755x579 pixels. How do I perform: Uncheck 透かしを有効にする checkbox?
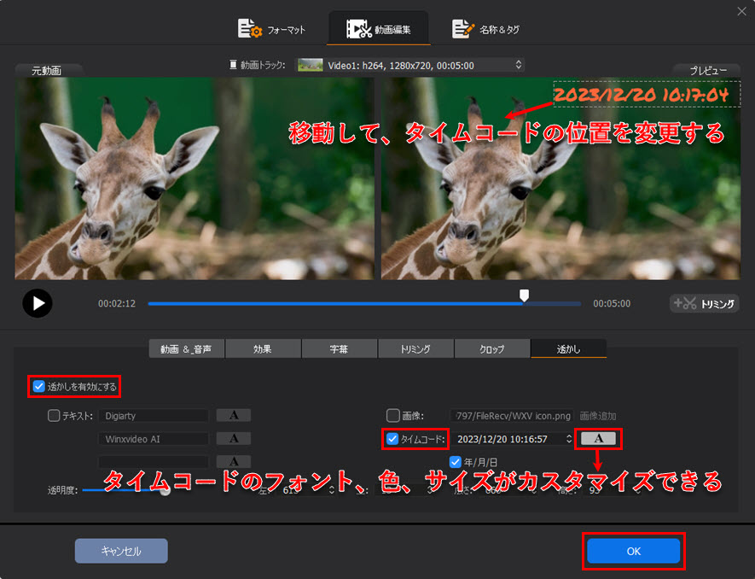pyautogui.click(x=39, y=386)
